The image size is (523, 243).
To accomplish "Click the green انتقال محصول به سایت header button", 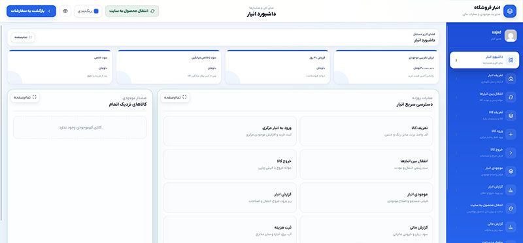I will click(x=132, y=11).
